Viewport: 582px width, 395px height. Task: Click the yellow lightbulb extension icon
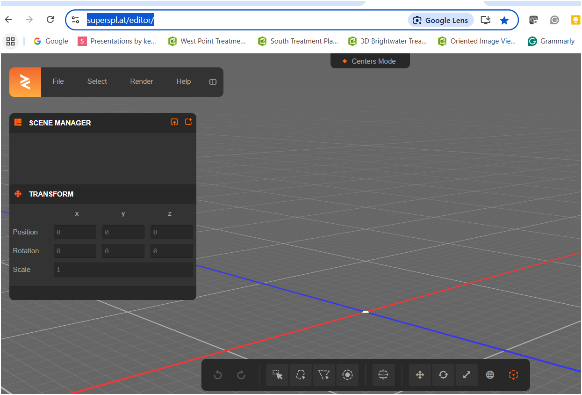tap(575, 20)
